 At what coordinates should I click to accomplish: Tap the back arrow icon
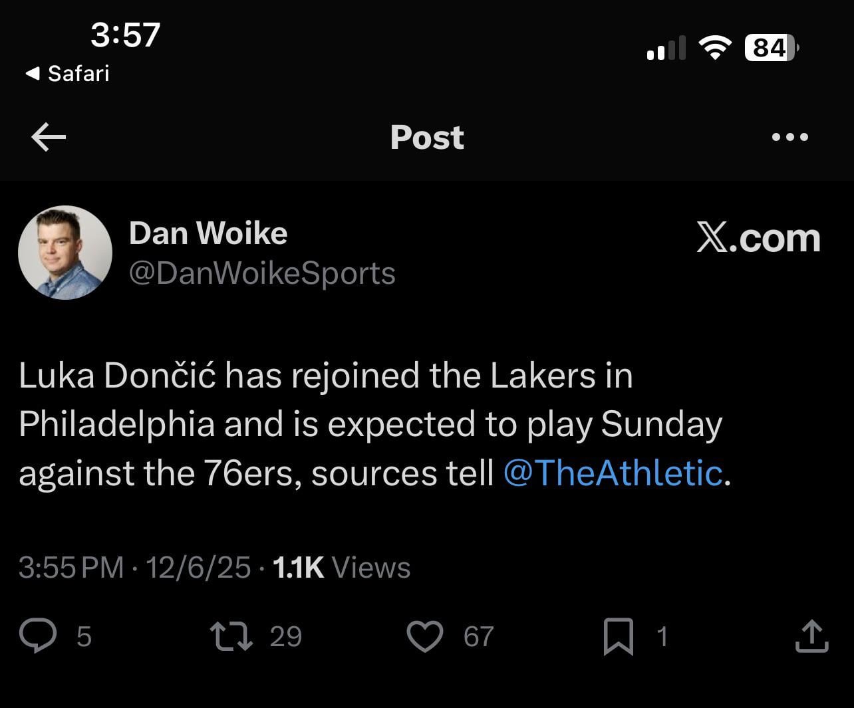tap(49, 138)
